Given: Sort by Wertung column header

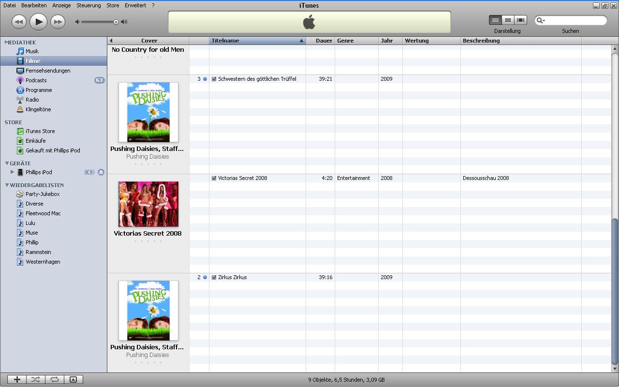Looking at the screenshot, I should tap(431, 41).
